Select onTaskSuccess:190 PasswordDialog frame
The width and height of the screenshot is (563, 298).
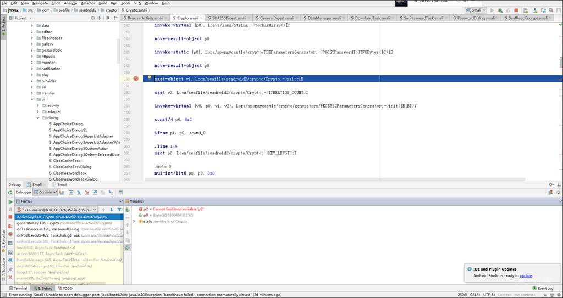69,229
